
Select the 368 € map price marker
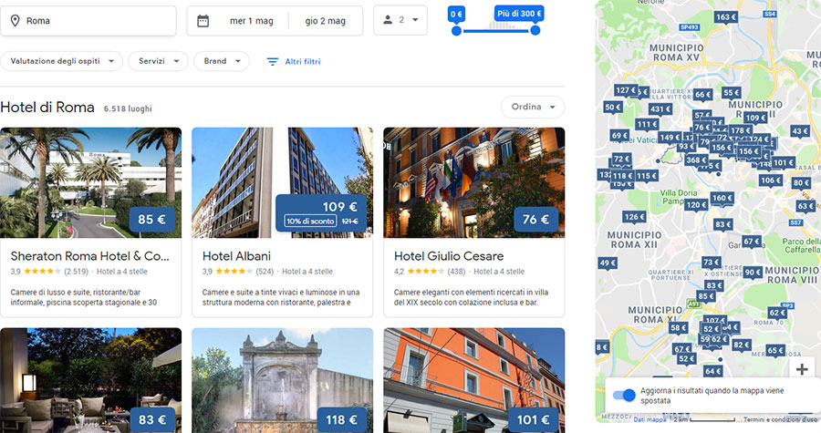pyautogui.click(x=696, y=160)
